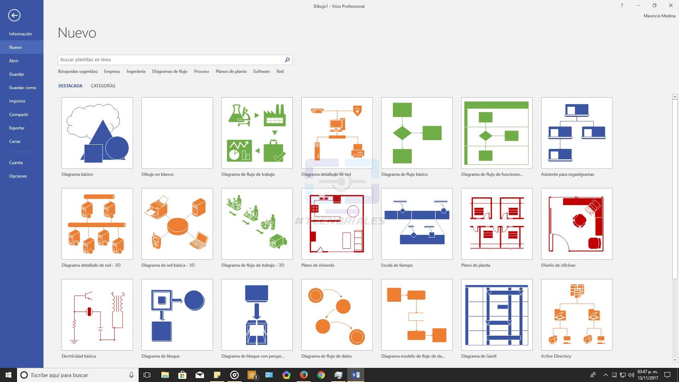Open the Dibujo en blanco template

[x=177, y=133]
